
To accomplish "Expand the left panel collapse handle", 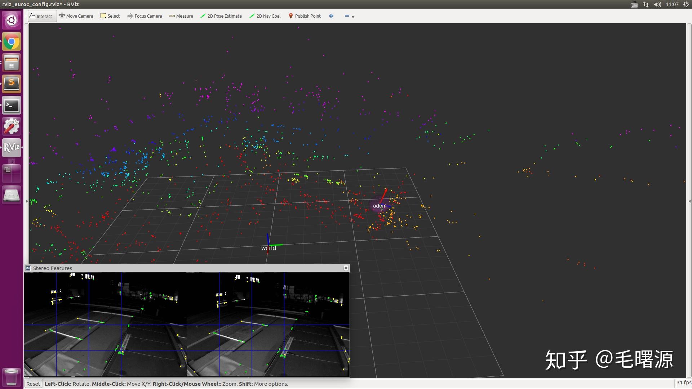I will click(27, 201).
